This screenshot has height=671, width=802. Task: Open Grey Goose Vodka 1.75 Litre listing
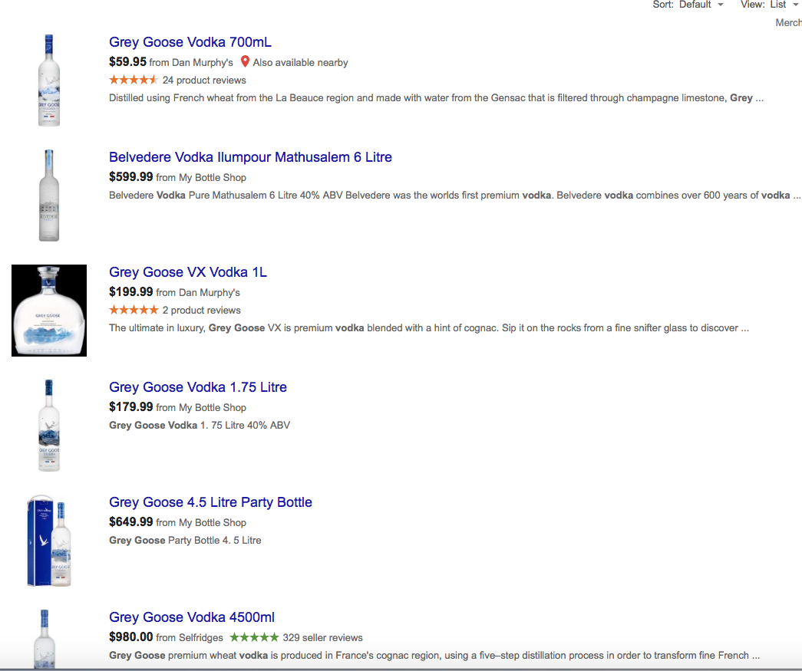197,386
